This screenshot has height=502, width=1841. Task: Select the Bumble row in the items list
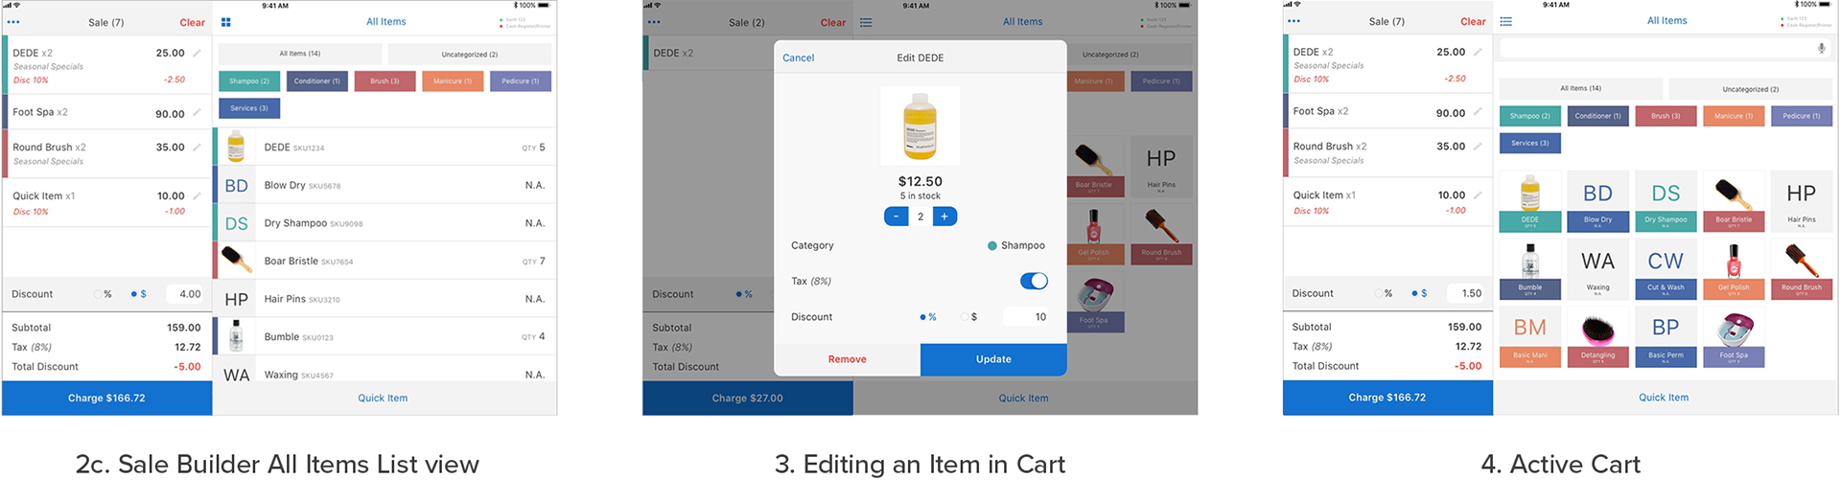(x=385, y=336)
